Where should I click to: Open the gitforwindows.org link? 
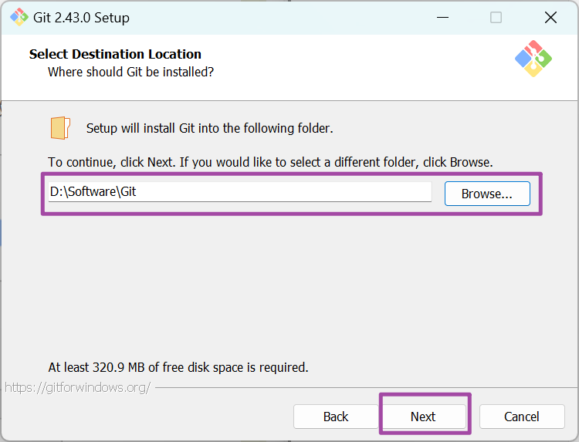pyautogui.click(x=77, y=387)
